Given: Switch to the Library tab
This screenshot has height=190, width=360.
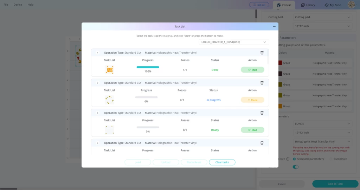Looking at the screenshot, I should (308, 5).
